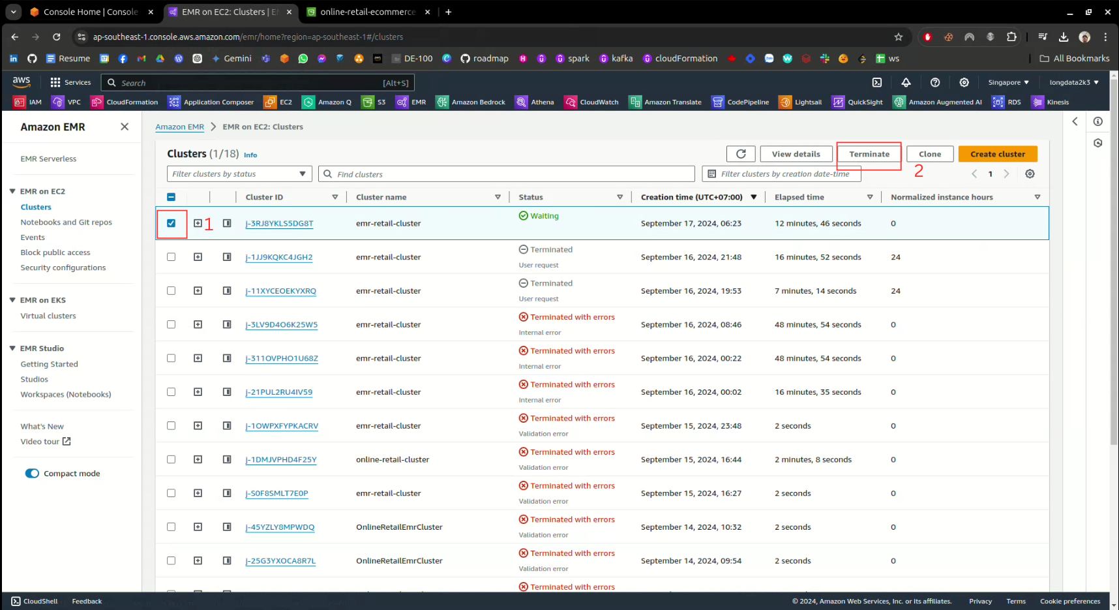Open AWS CloudShell icon in top bar
1119x610 pixels.
click(x=877, y=82)
